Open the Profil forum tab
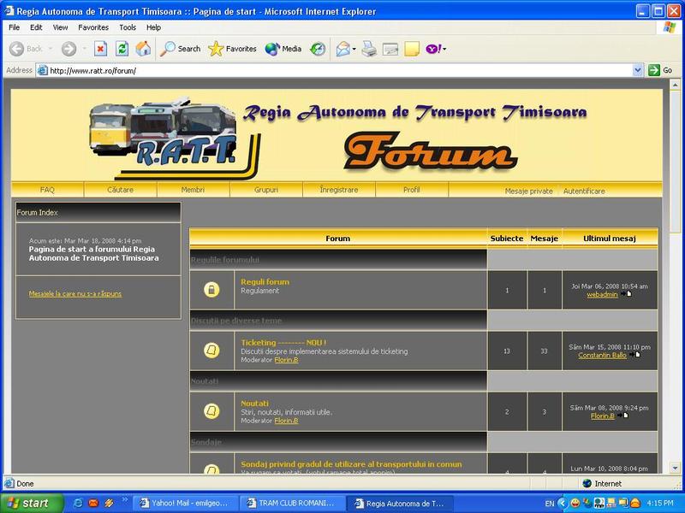Screen dimensions: 685x513 click(x=412, y=190)
